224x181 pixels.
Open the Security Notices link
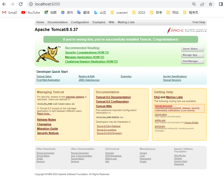(48, 133)
